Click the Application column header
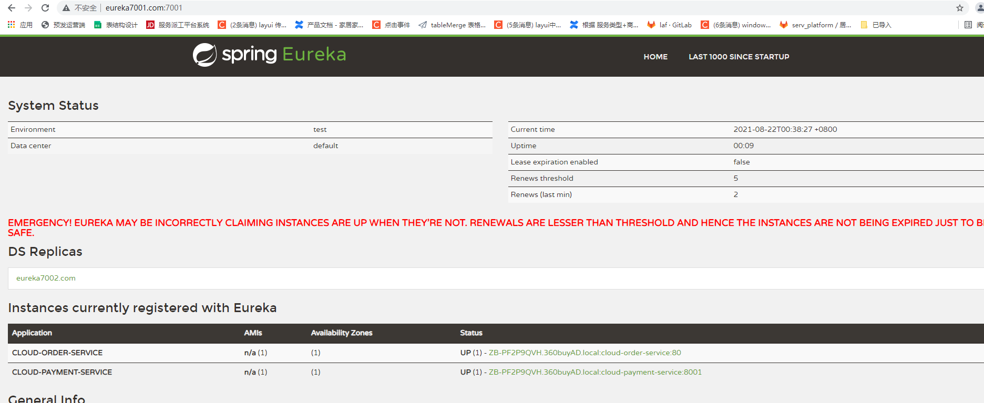This screenshot has height=403, width=984. (32, 333)
